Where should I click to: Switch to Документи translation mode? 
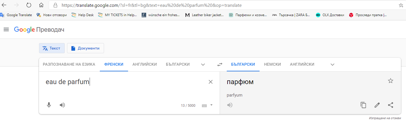click(x=85, y=48)
